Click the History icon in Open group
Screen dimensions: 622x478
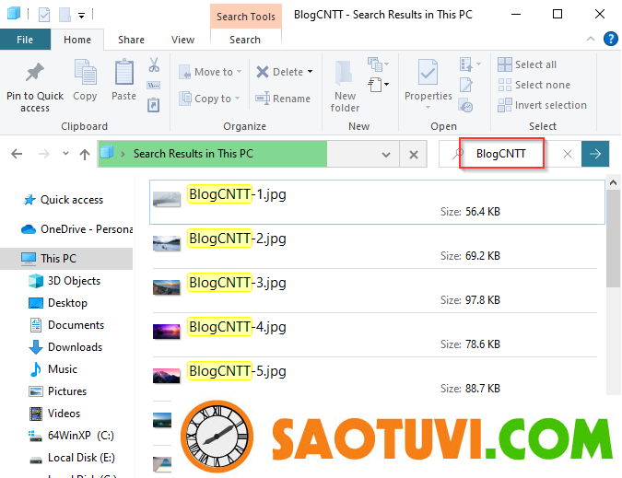click(465, 105)
